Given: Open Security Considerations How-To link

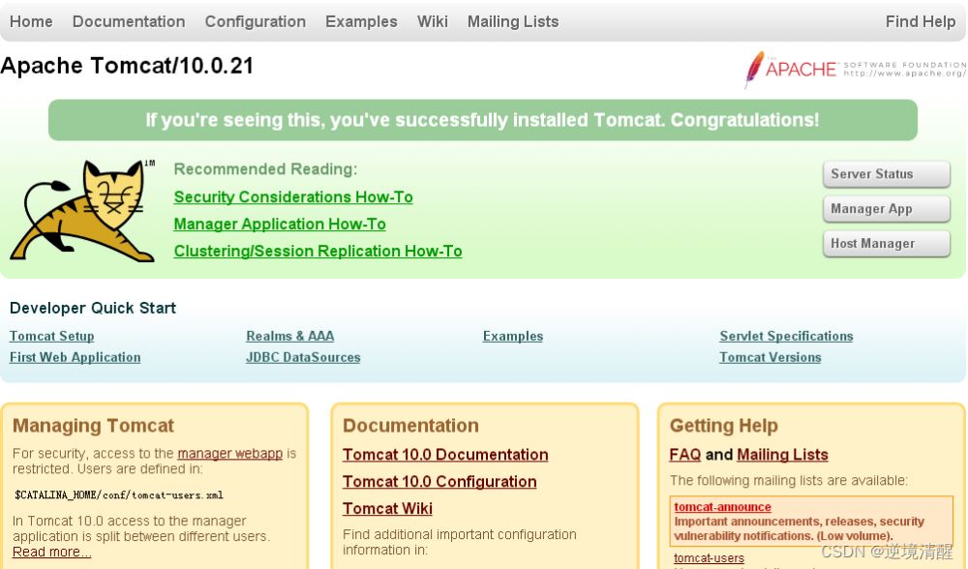Looking at the screenshot, I should pos(293,196).
